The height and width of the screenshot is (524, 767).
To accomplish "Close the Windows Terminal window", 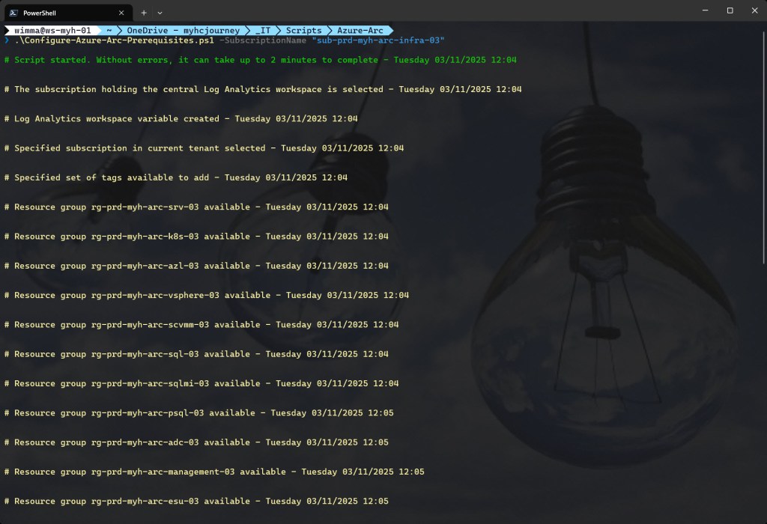I will tap(754, 10).
